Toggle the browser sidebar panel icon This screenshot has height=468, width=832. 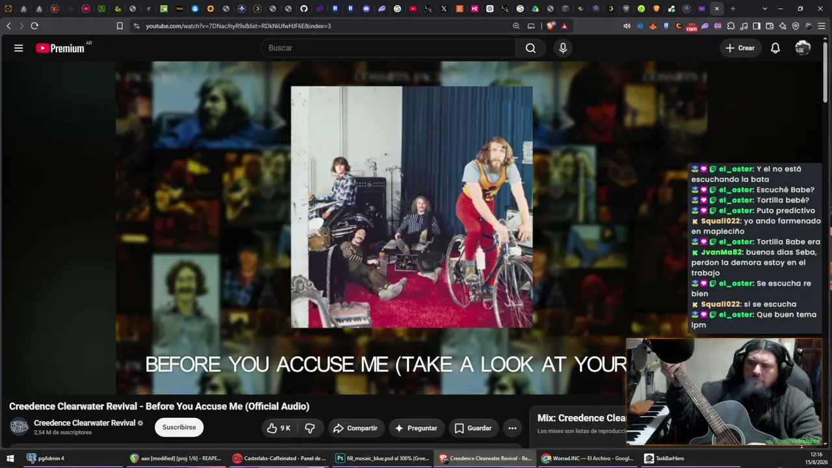click(x=757, y=26)
